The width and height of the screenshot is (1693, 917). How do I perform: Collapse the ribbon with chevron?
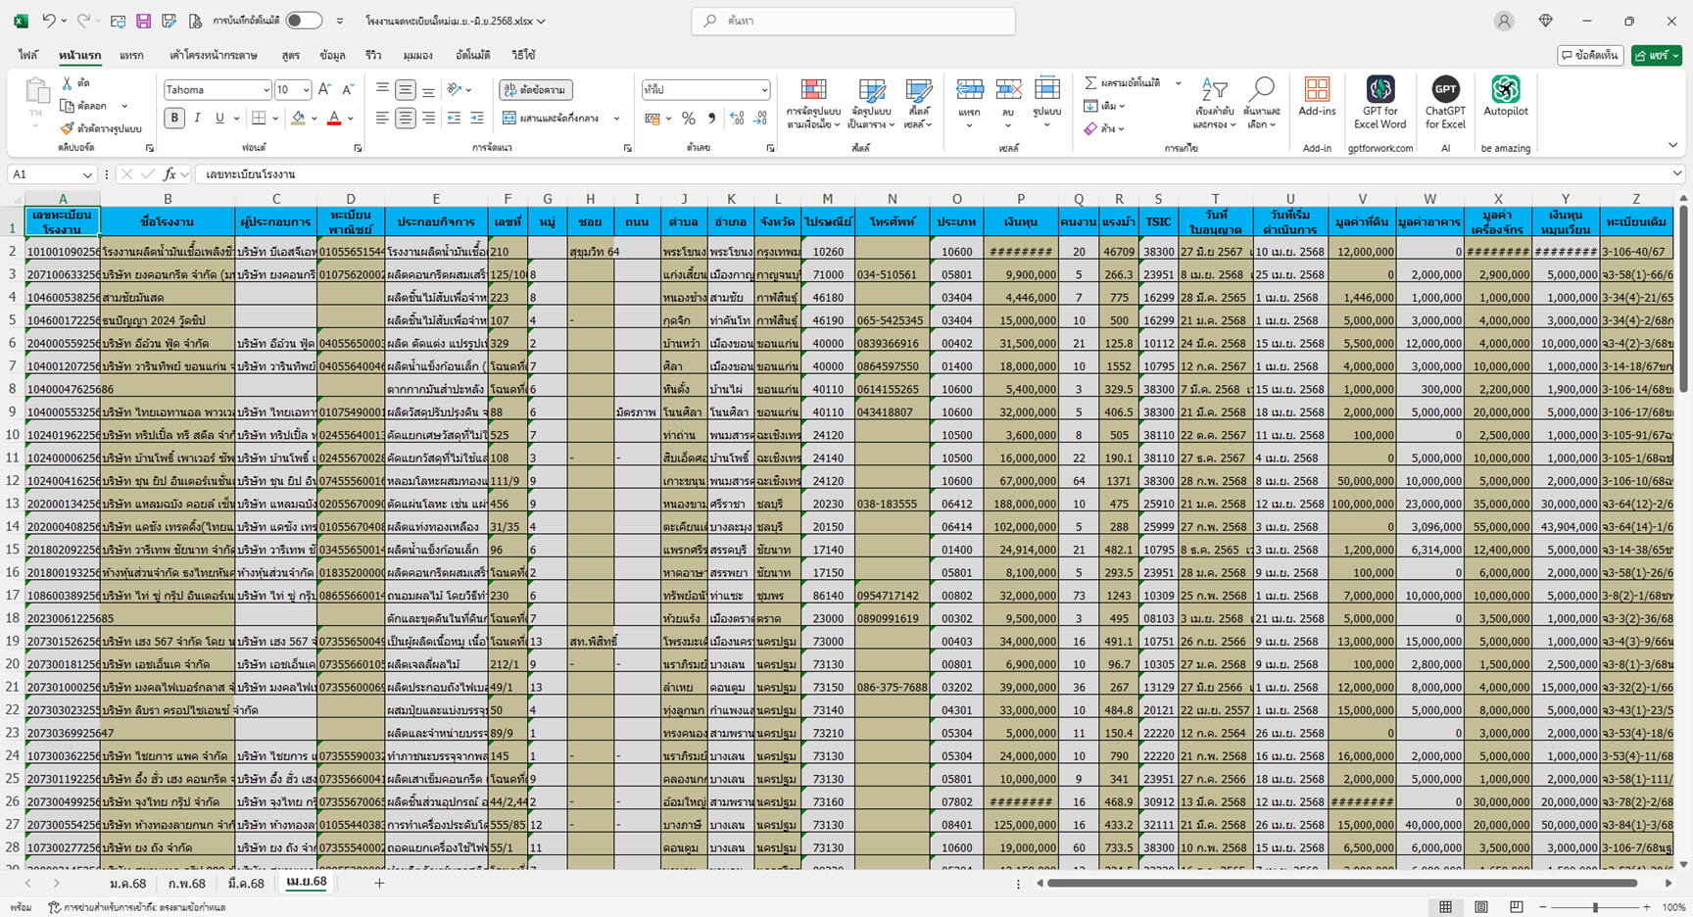[1672, 145]
